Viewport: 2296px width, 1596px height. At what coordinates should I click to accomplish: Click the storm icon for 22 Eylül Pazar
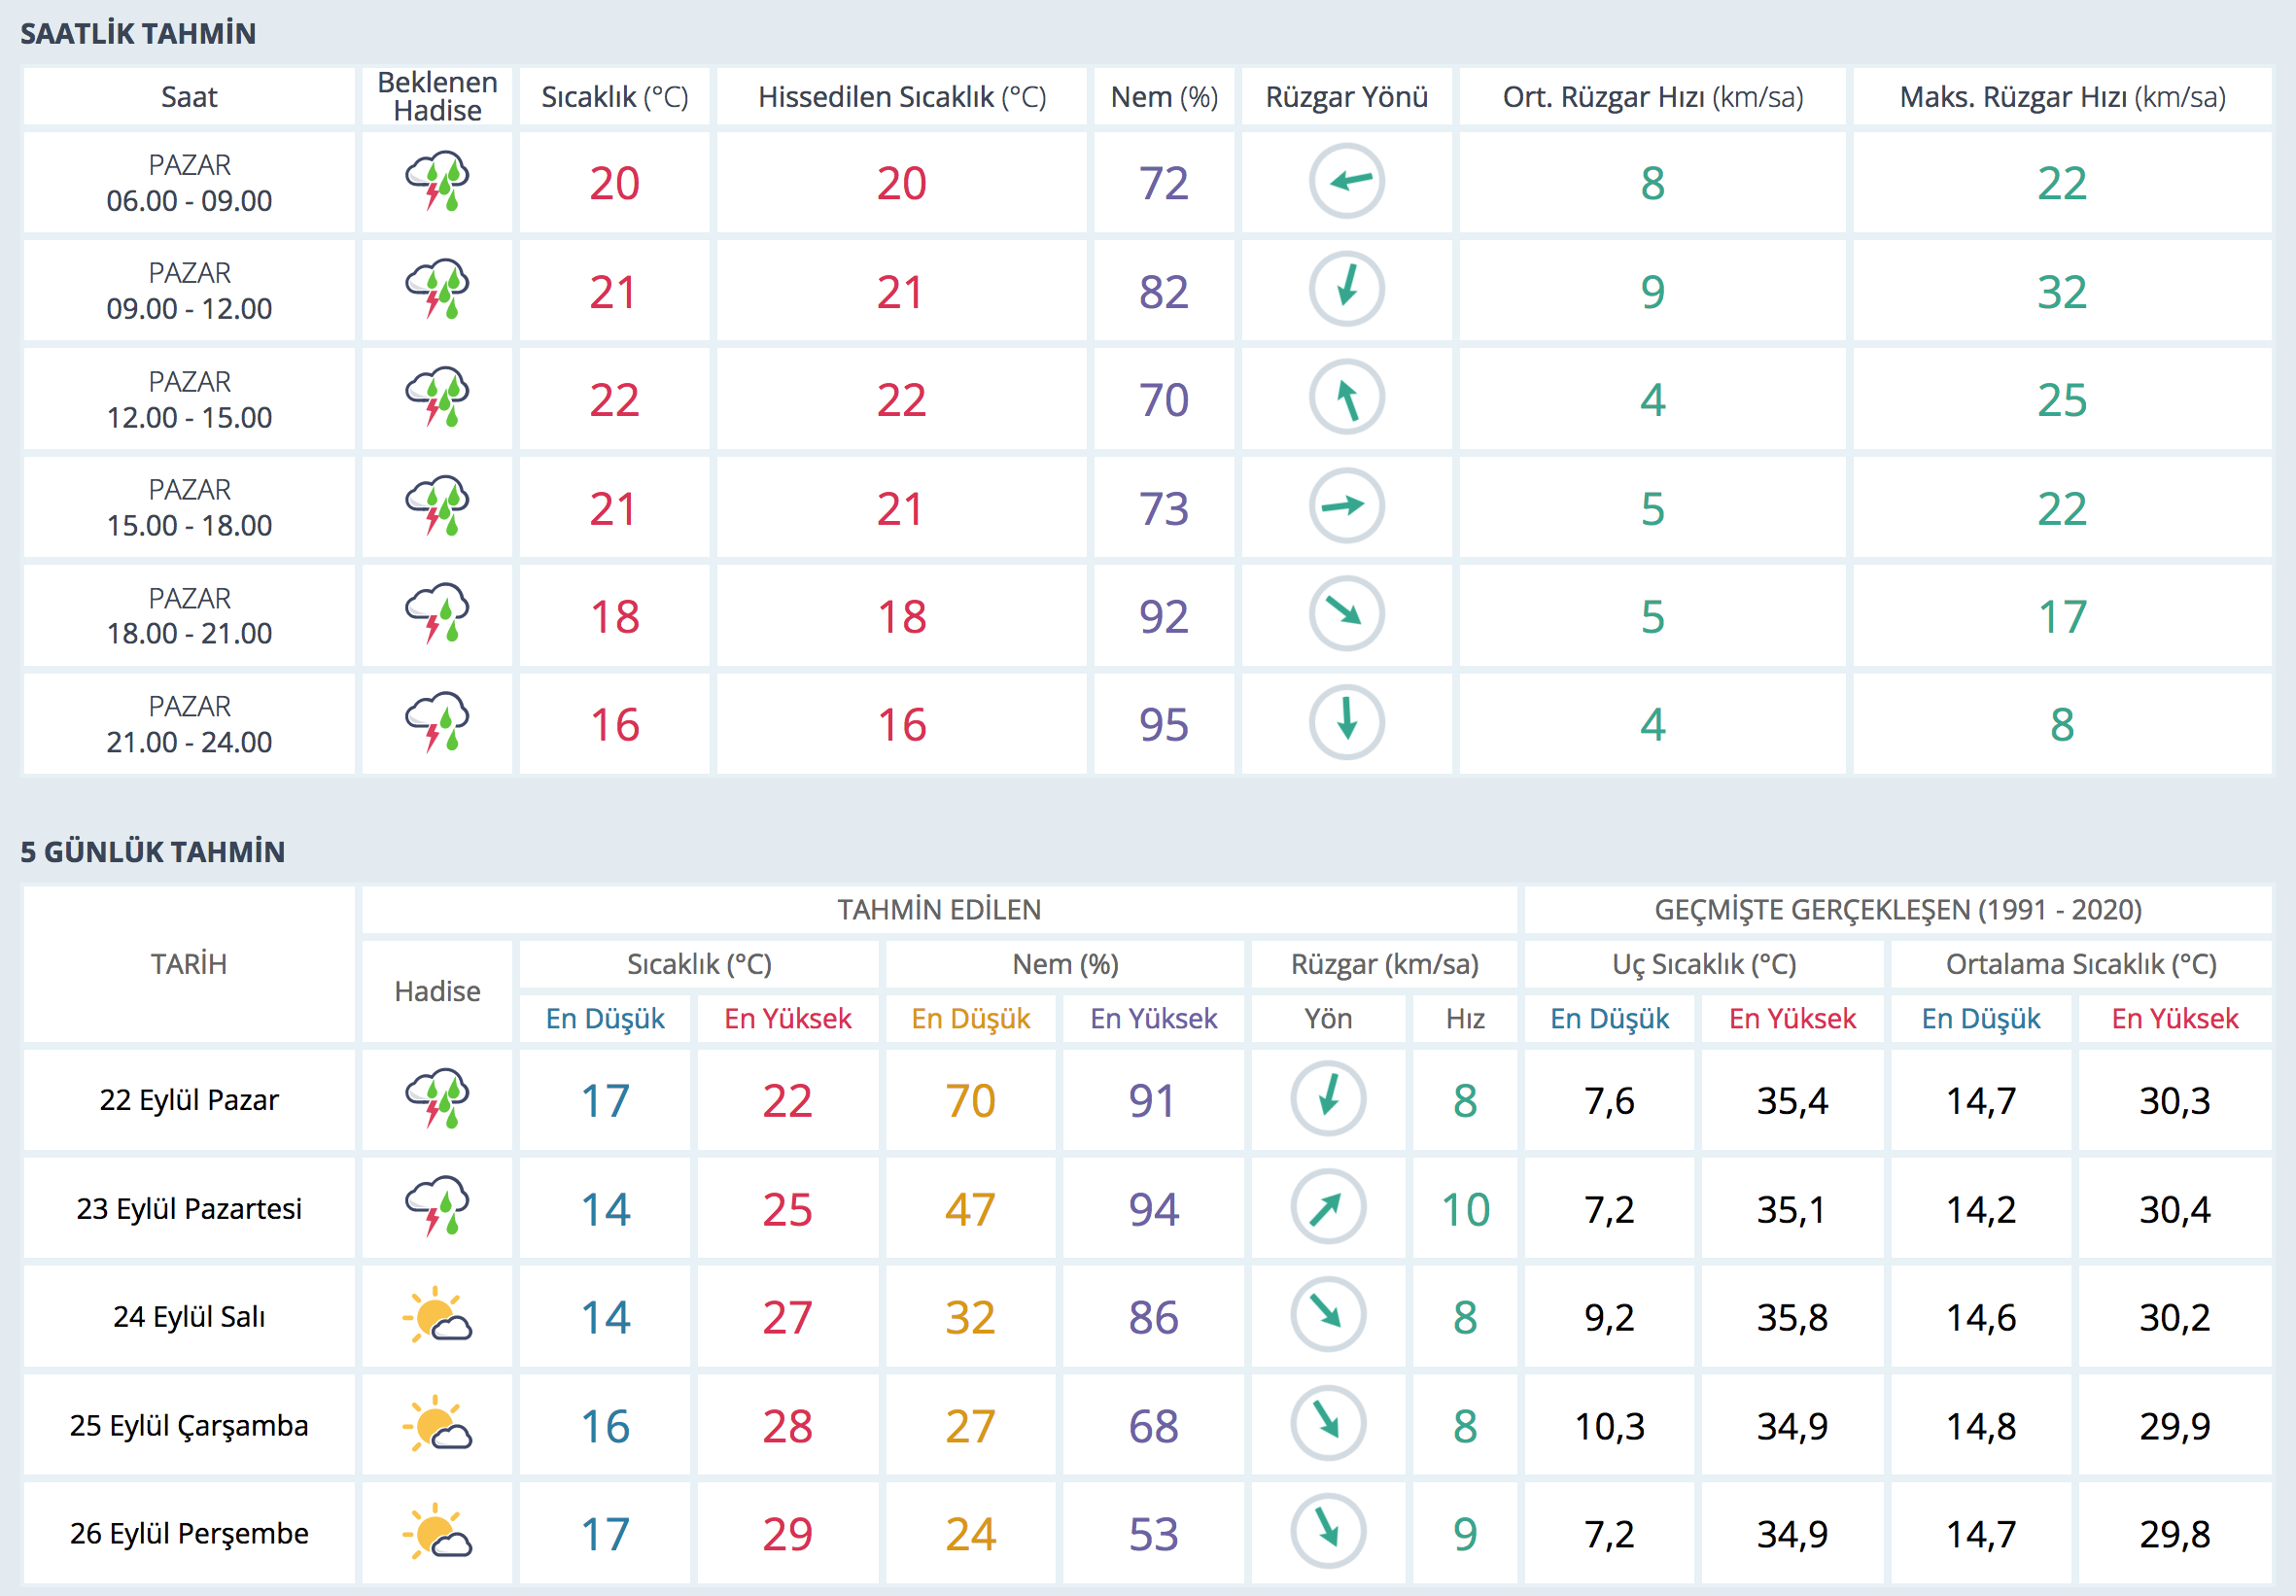437,1099
